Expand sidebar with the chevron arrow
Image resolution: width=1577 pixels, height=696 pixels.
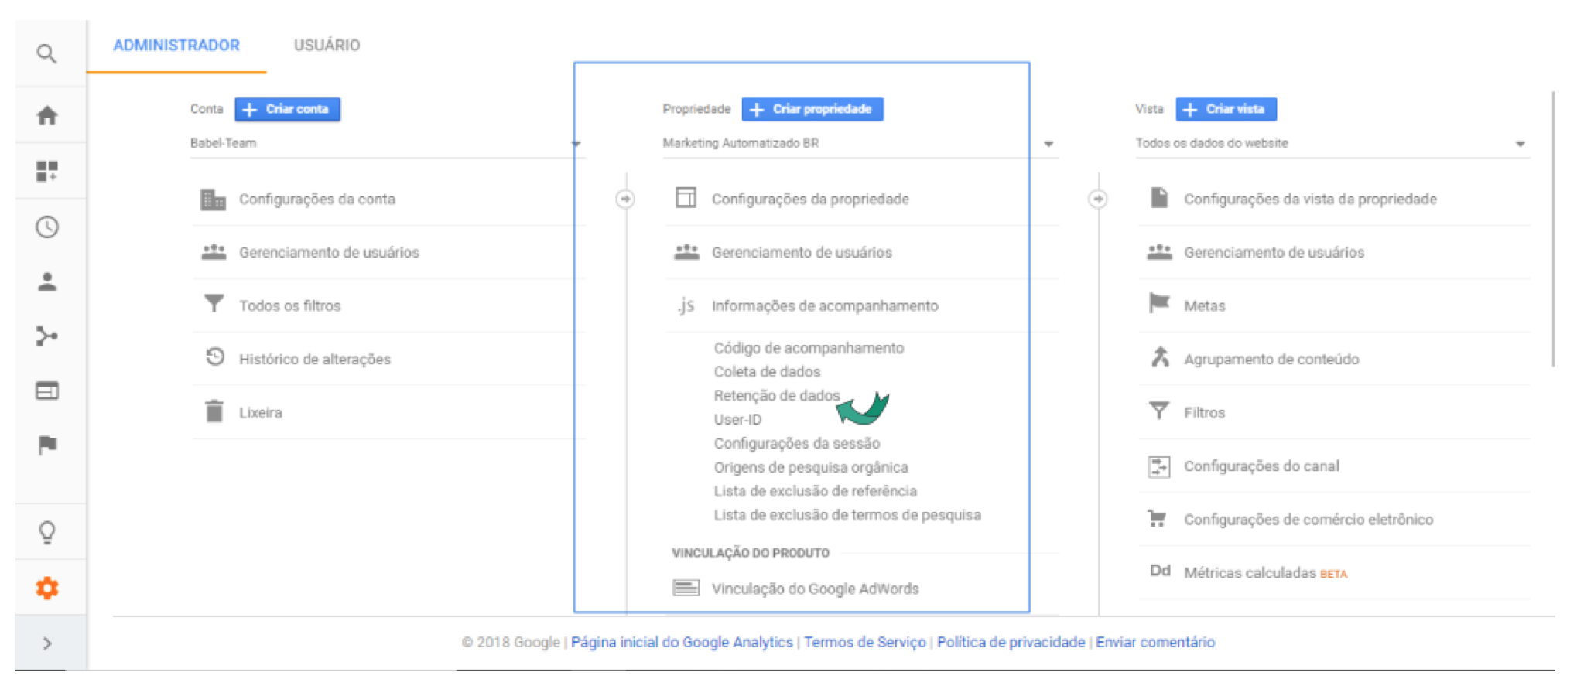pyautogui.click(x=47, y=643)
